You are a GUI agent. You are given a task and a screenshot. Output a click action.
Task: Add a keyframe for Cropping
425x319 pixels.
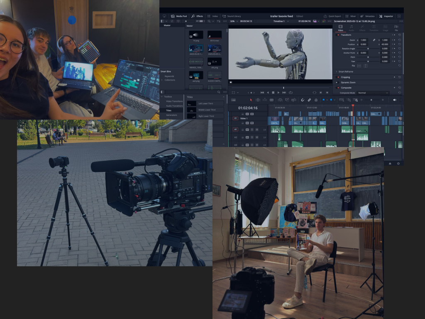[x=394, y=77]
